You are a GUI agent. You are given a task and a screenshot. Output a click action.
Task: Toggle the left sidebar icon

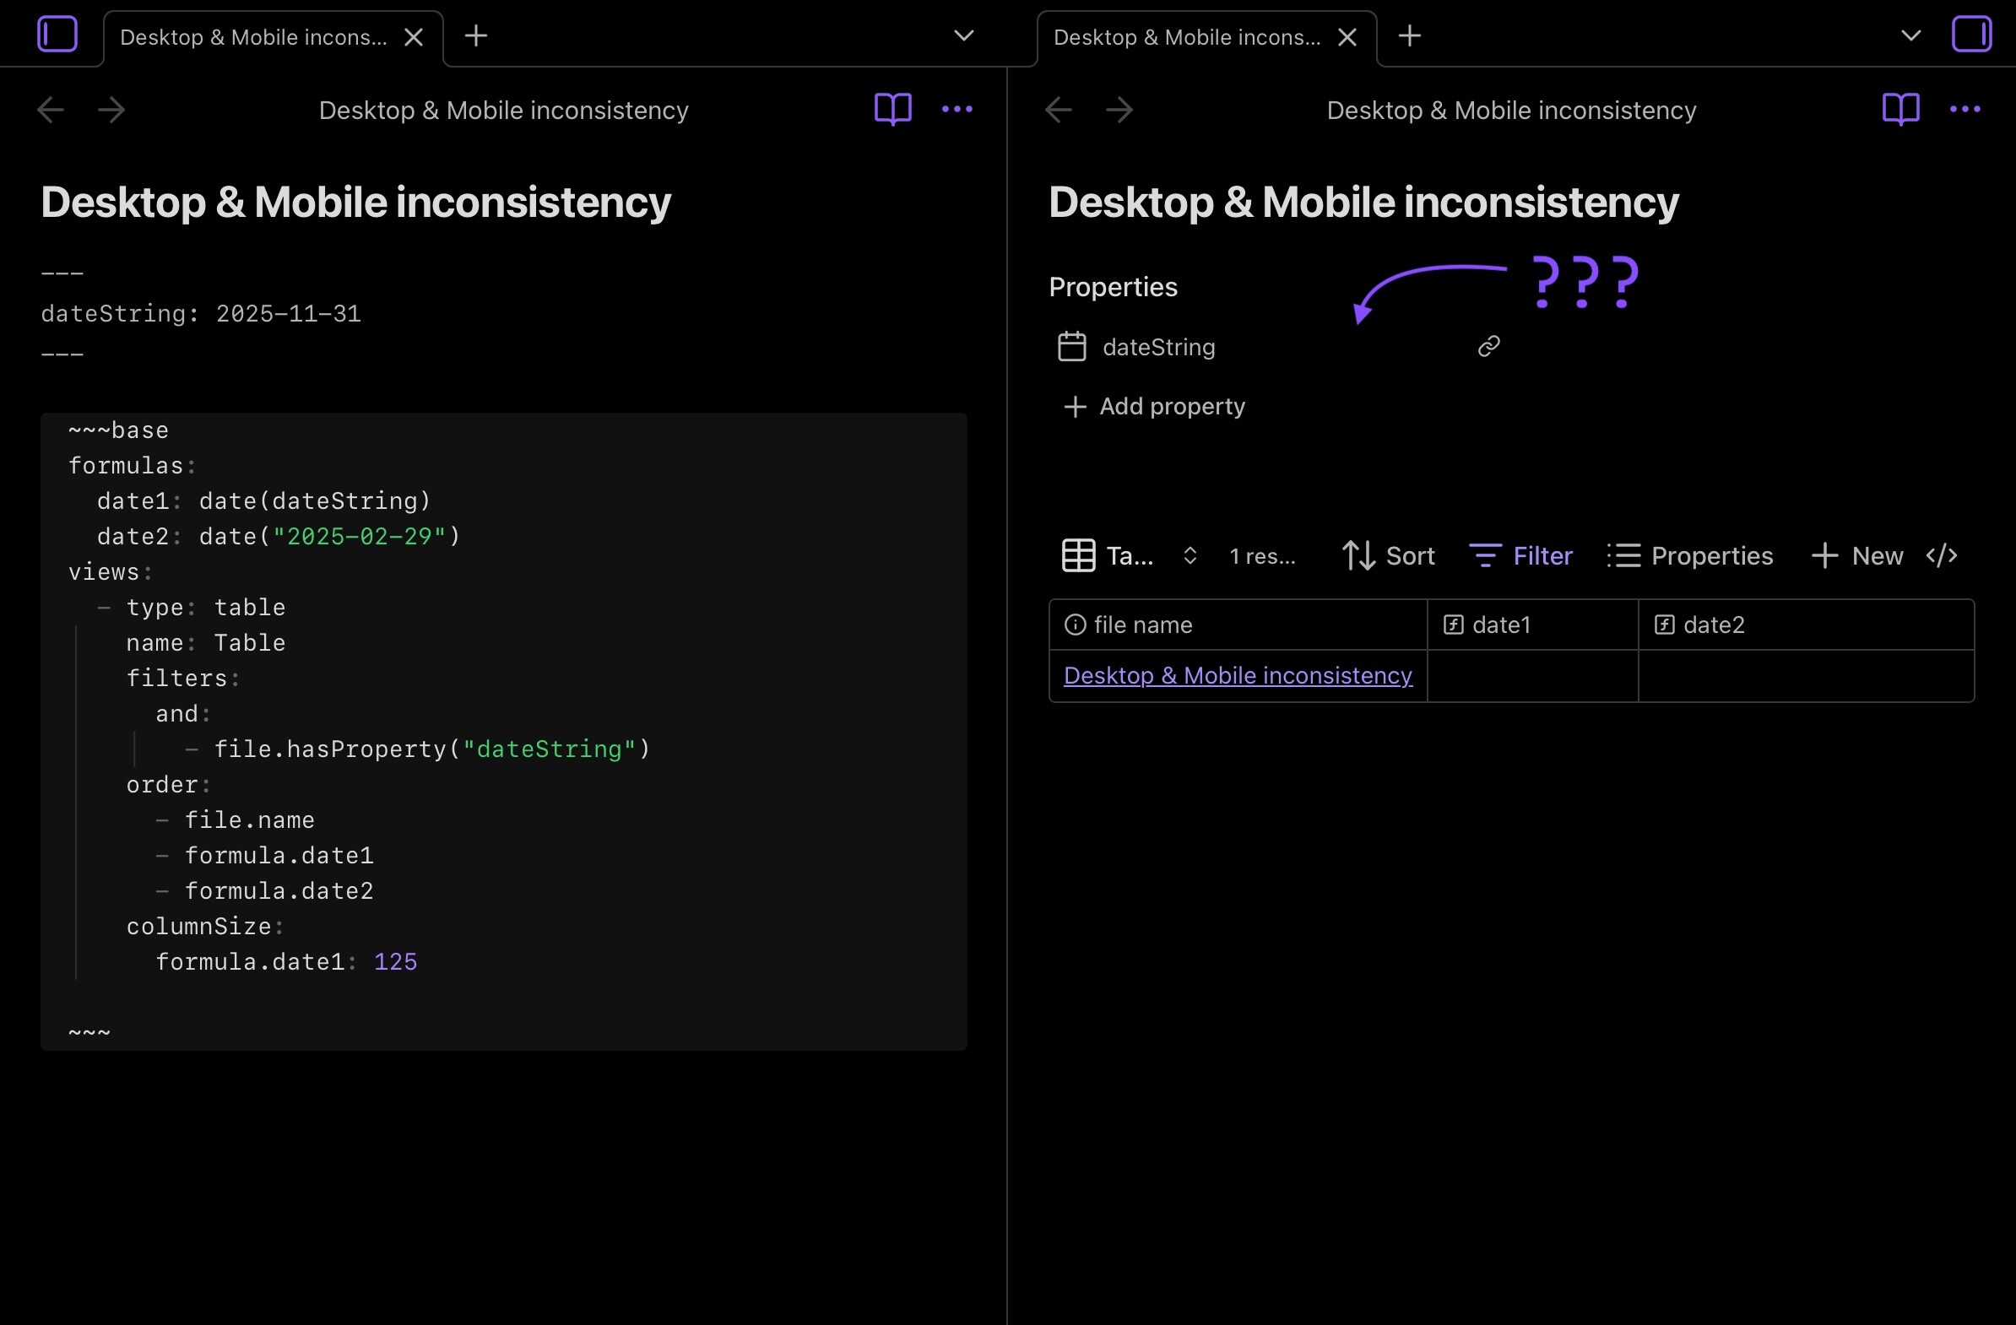pyautogui.click(x=57, y=35)
